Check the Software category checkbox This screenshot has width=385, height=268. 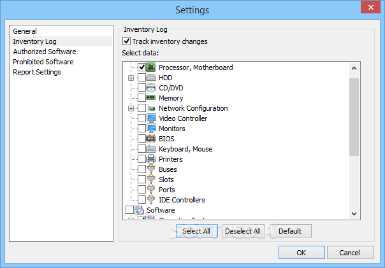129,209
